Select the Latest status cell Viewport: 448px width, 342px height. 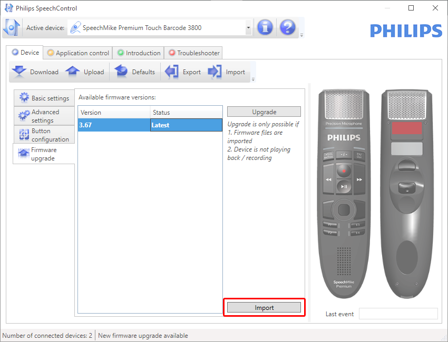(186, 125)
